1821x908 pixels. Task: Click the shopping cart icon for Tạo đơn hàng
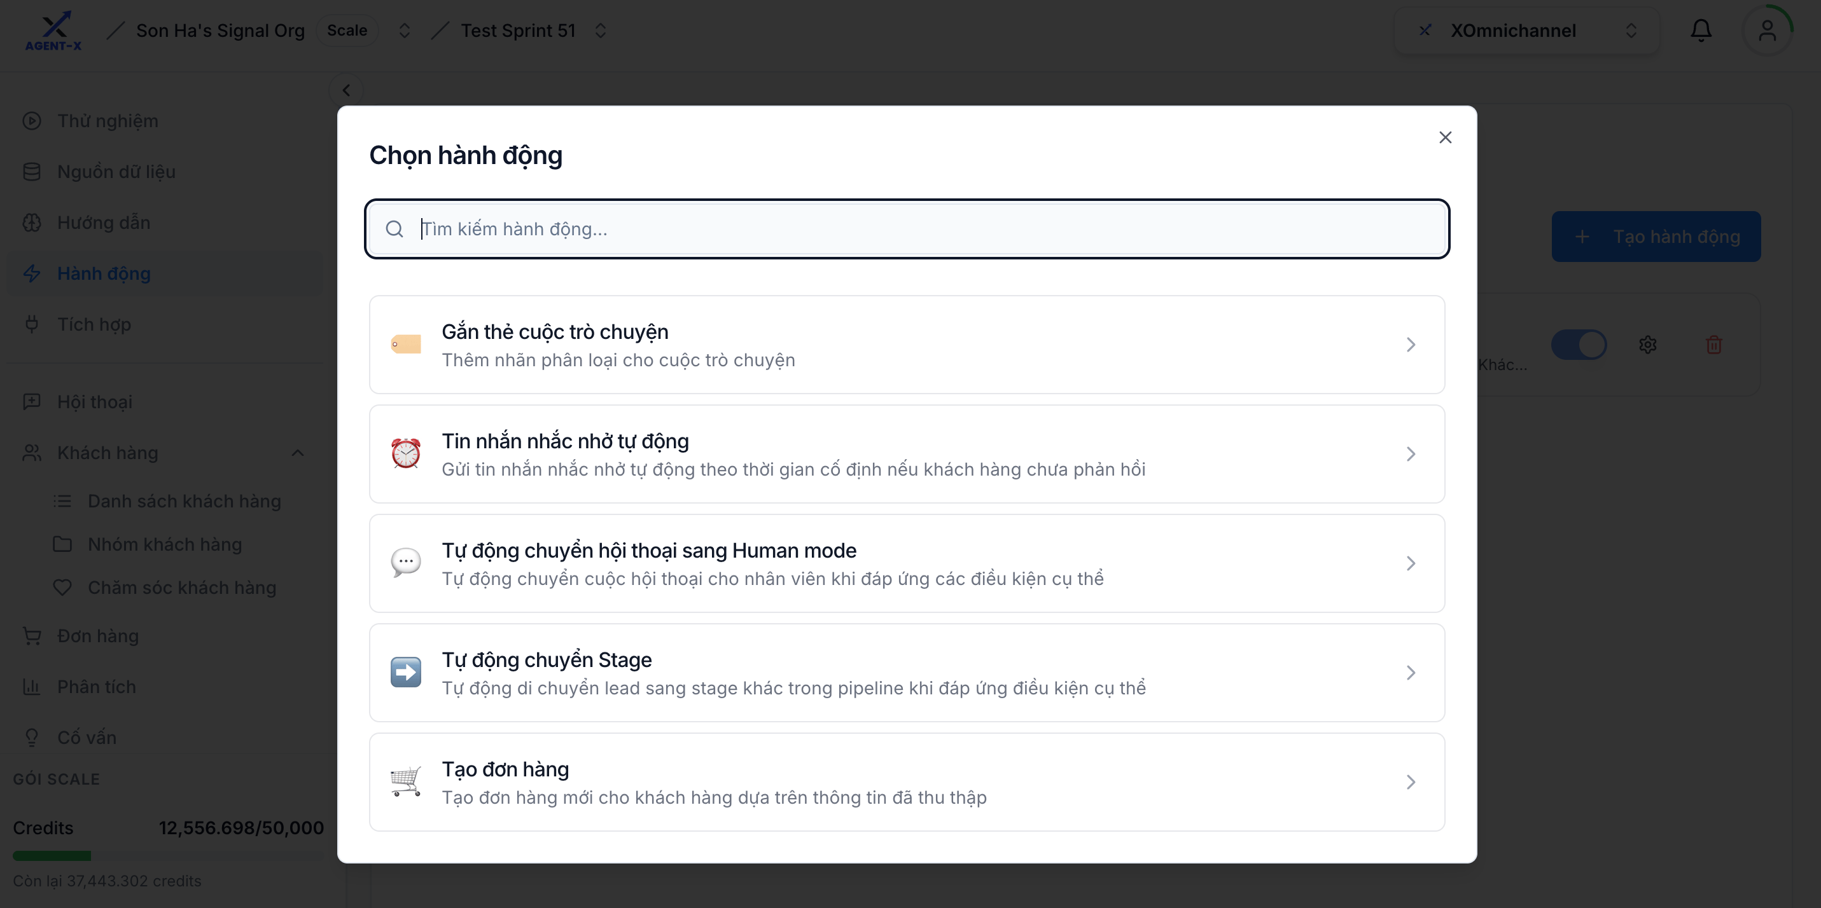tap(406, 781)
